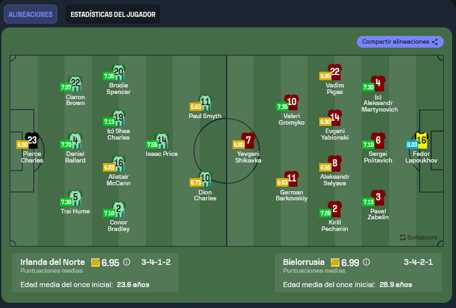Open the Estadísticas del jugador tab
The width and height of the screenshot is (456, 308).
pos(113,14)
